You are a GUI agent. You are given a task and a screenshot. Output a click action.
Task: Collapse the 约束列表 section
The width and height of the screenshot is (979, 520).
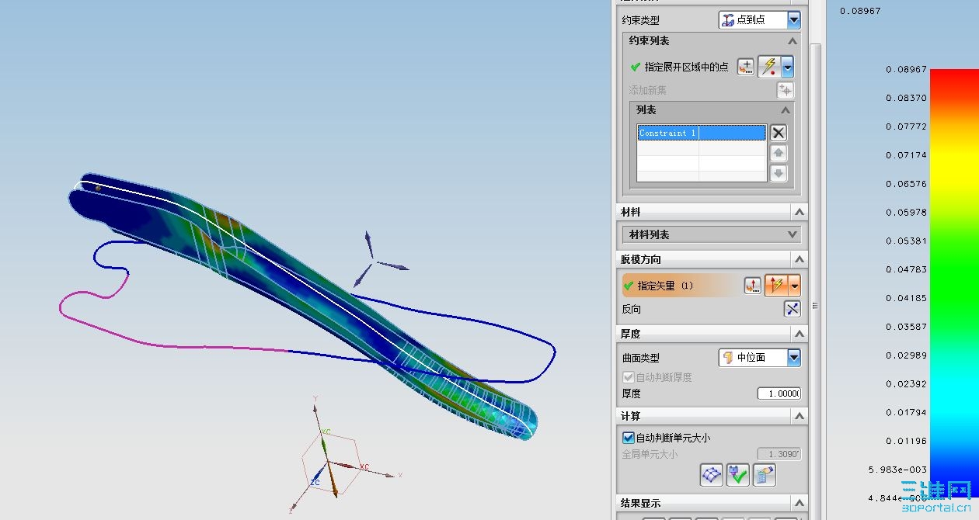click(x=792, y=41)
